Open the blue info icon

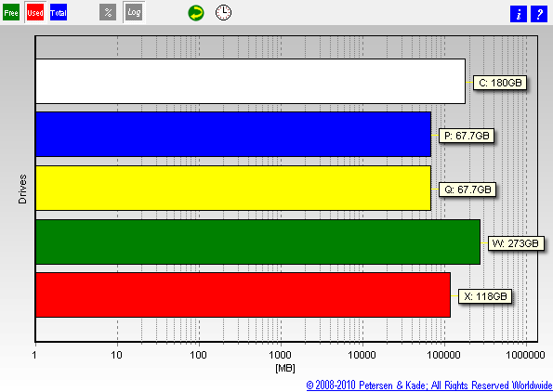pos(519,14)
